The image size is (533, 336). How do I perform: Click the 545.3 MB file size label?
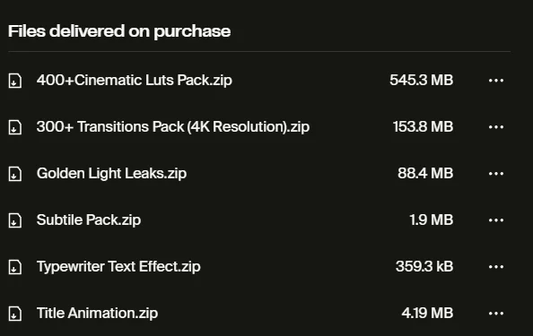click(422, 81)
